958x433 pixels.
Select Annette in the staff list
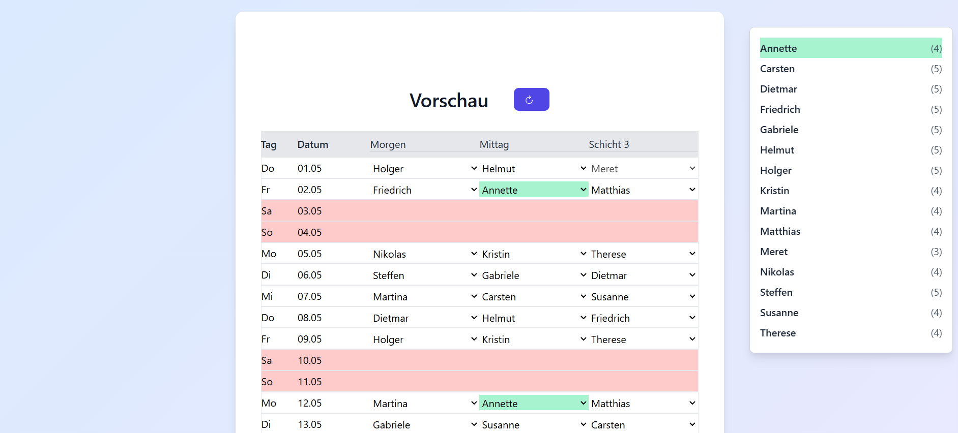tap(850, 48)
